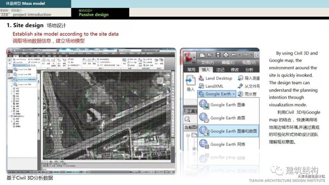Screen dimensions: 329x185
Task: Choose Google Earth 曲面 menu entry
Action: [x=229, y=118]
